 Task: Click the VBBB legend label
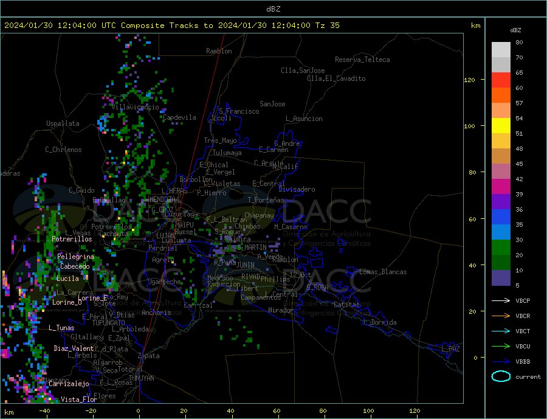coord(523,362)
